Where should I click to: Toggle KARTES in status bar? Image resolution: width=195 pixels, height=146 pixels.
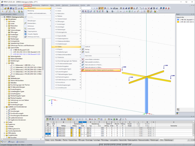113,145
